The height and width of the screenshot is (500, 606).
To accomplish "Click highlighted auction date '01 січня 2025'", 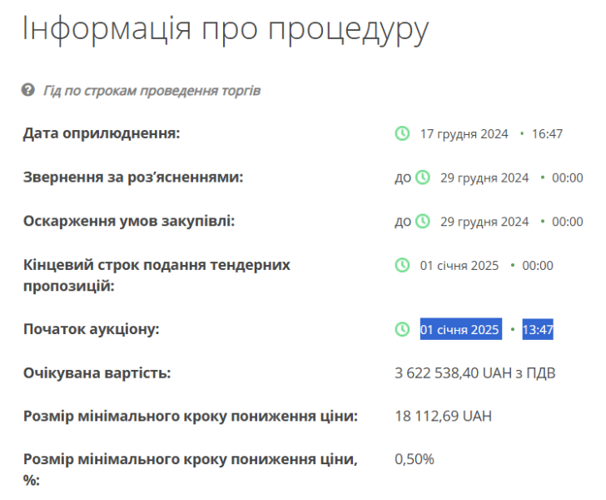I will point(459,330).
